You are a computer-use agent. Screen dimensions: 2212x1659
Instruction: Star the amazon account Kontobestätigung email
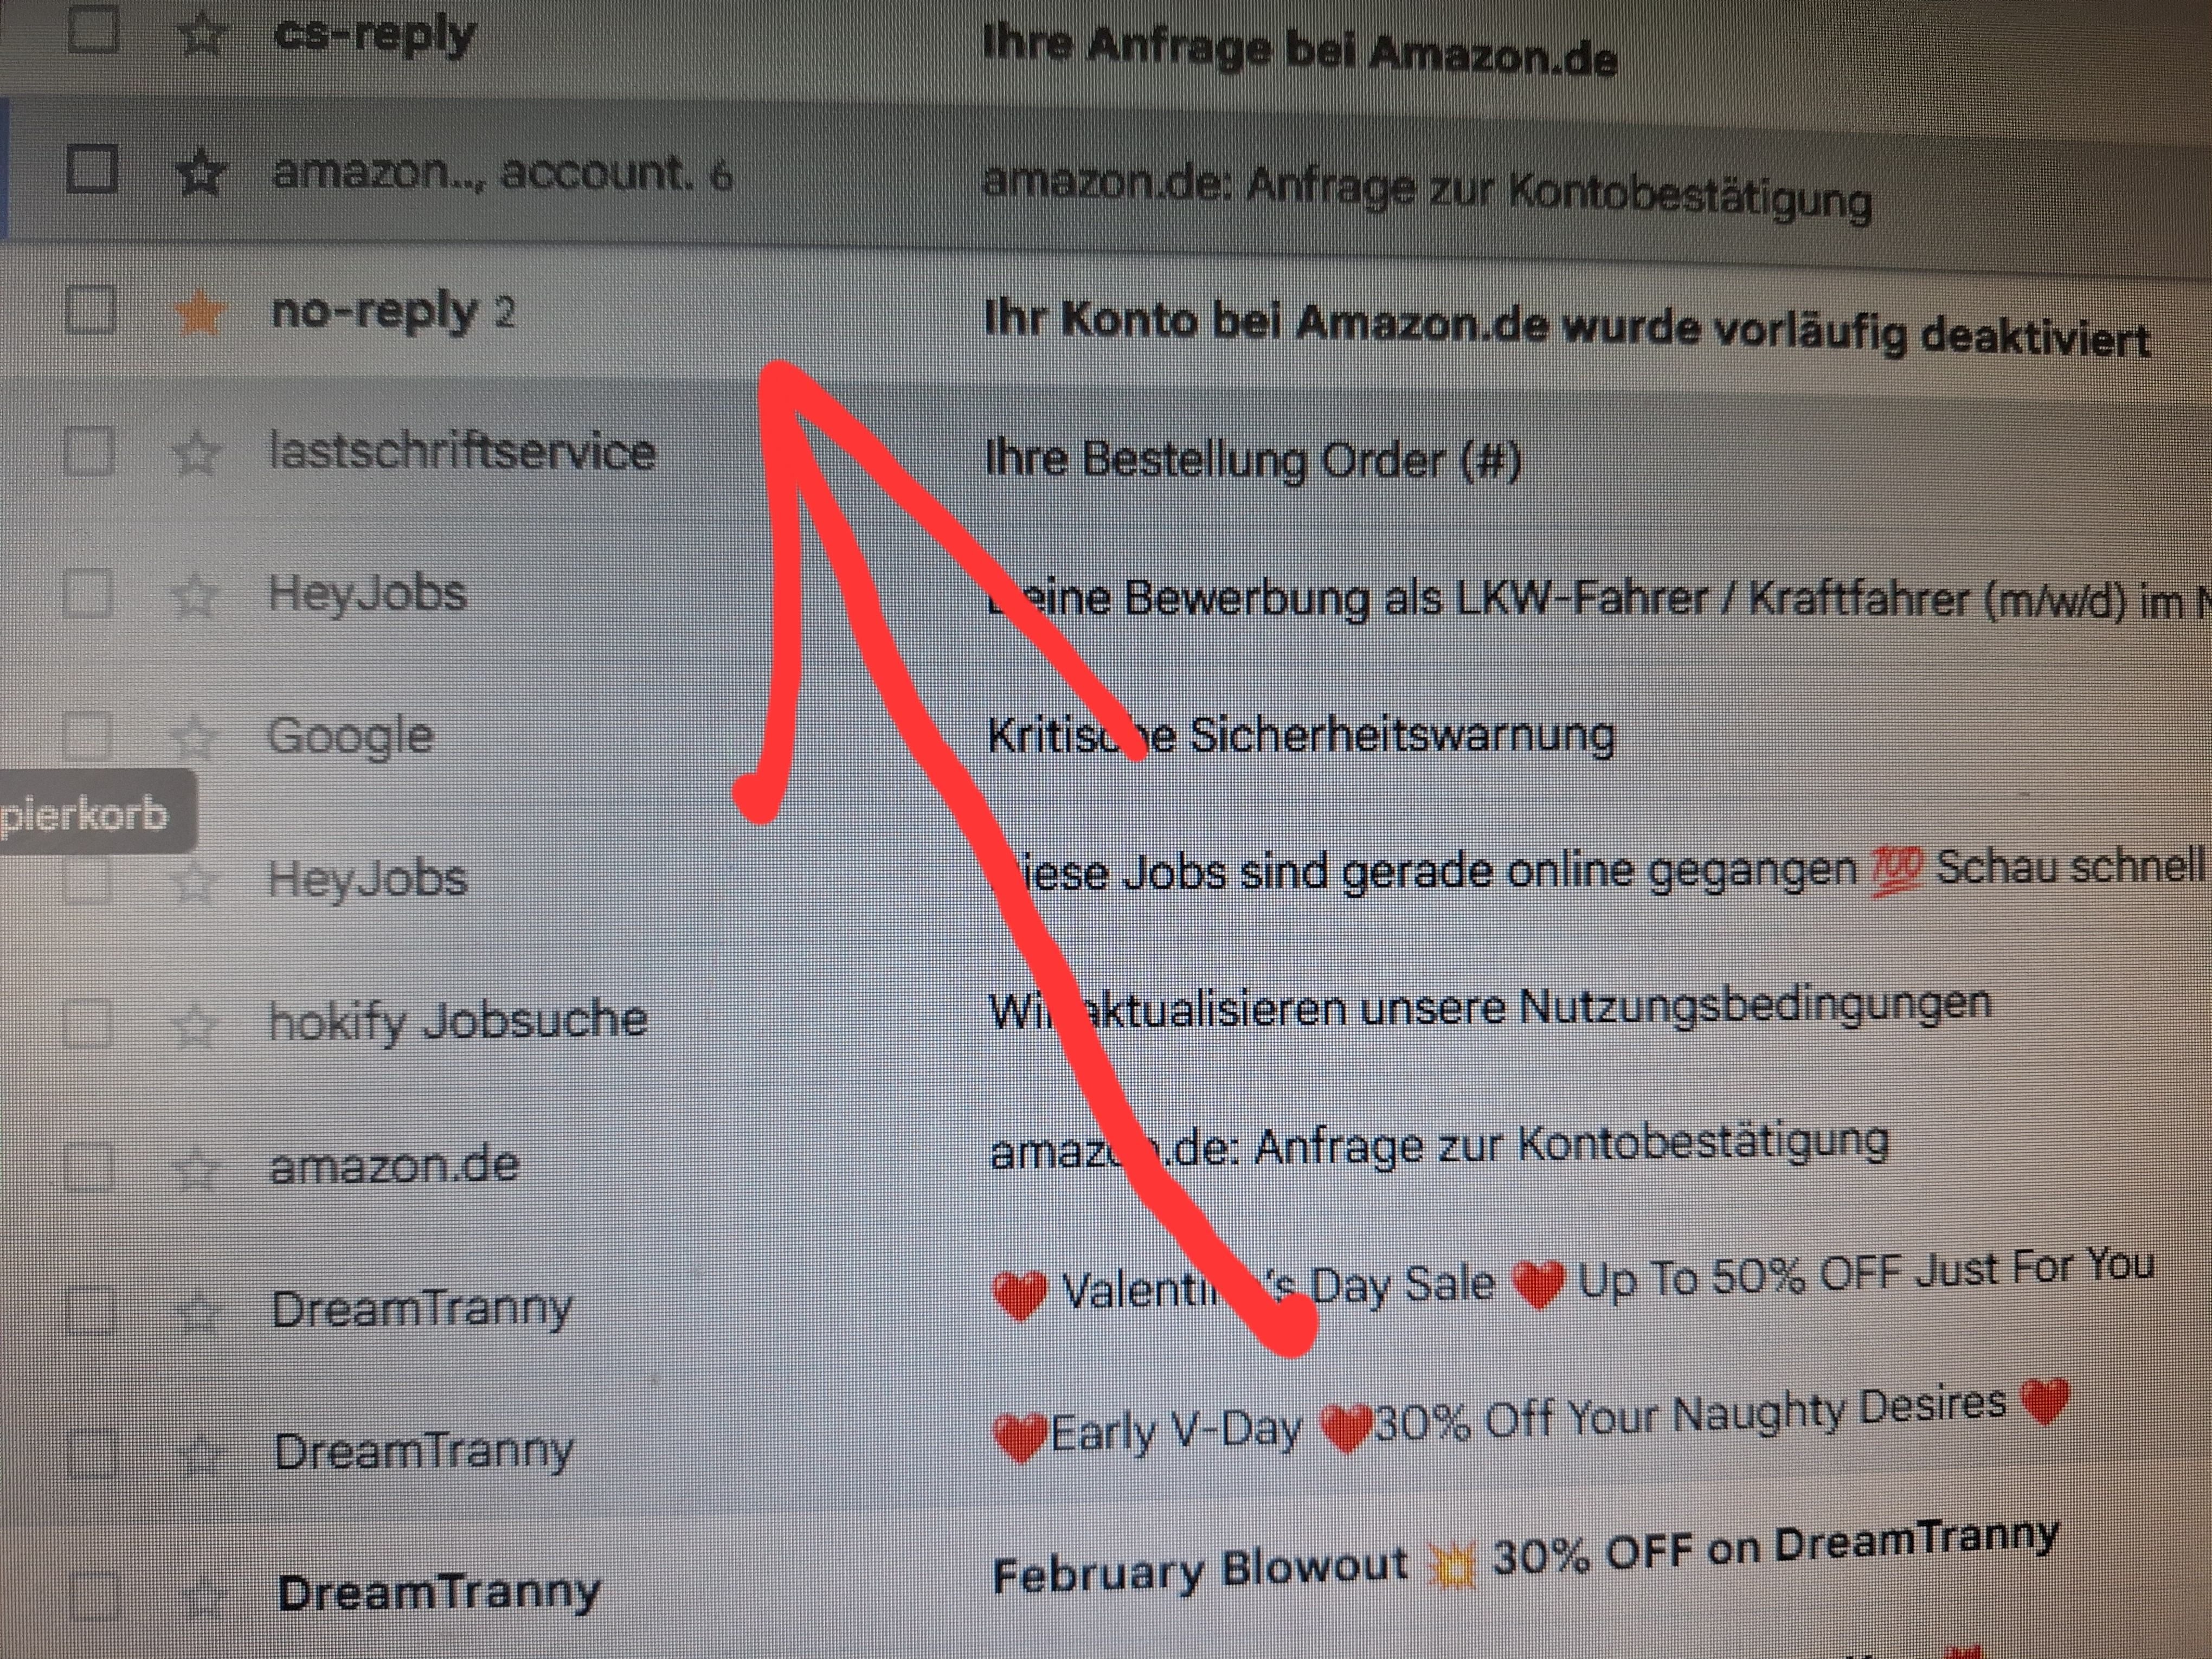click(201, 174)
